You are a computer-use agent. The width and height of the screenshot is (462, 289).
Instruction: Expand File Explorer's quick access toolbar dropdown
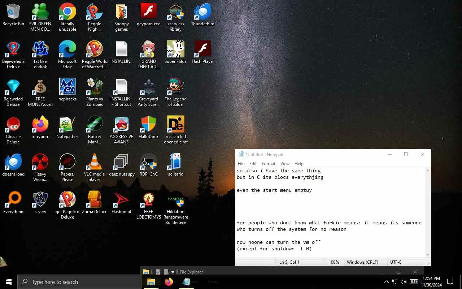[x=173, y=272]
